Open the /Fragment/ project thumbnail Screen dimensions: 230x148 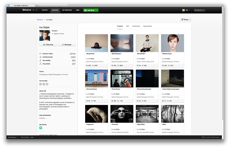(x=97, y=114)
